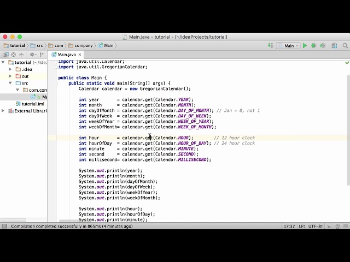
Task: Click the '// 12 hour clock' comment
Action: pyautogui.click(x=234, y=138)
